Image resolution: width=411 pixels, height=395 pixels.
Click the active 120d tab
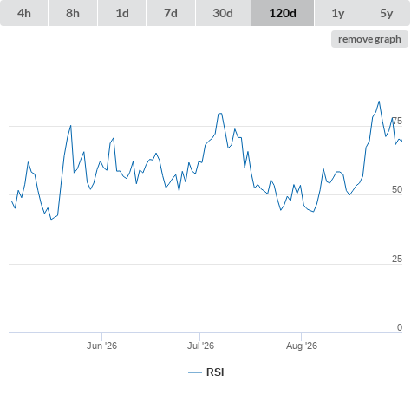[x=283, y=13]
